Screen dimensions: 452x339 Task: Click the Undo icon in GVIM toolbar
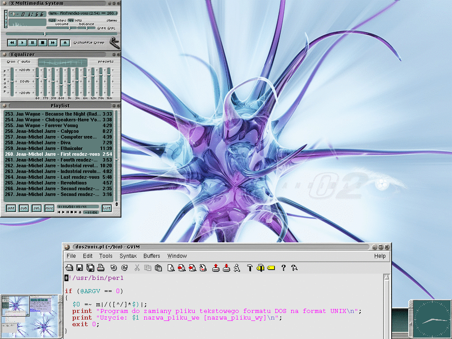coord(113,267)
